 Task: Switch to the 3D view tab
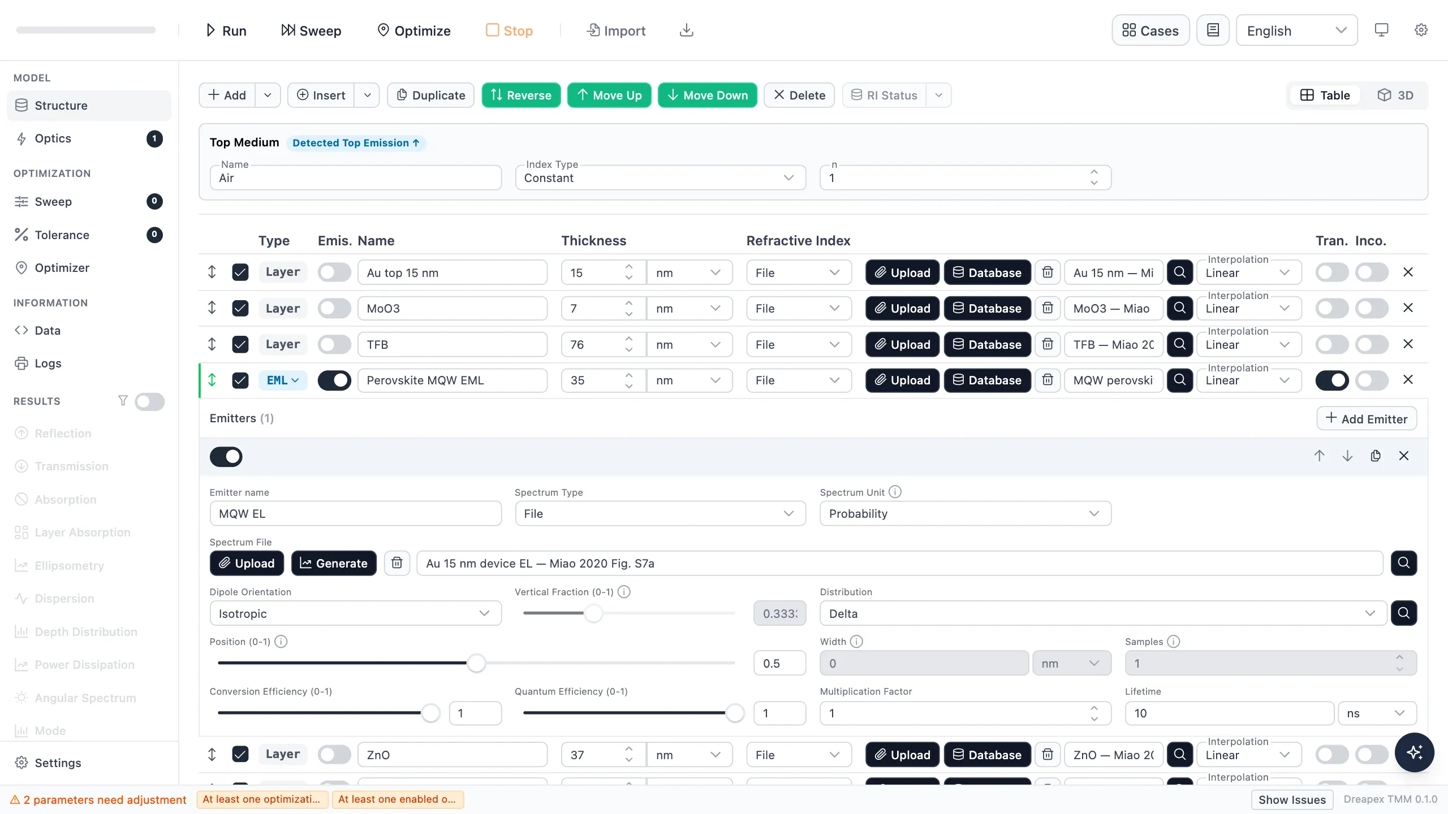click(x=1395, y=95)
